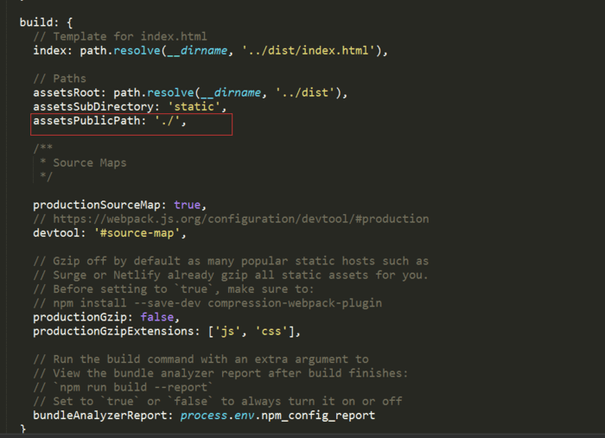
Task: Click the 'assetsRoot' property name
Action: click(x=67, y=92)
